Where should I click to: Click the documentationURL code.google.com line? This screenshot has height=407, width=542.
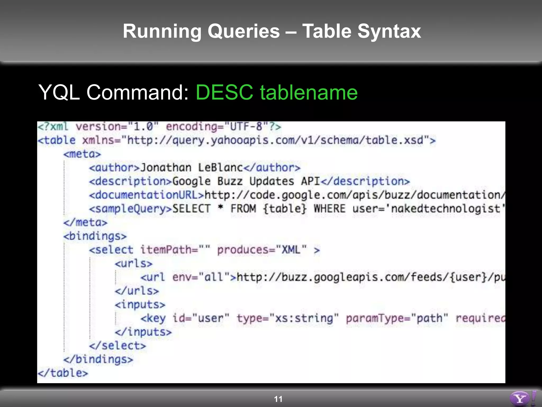point(297,195)
